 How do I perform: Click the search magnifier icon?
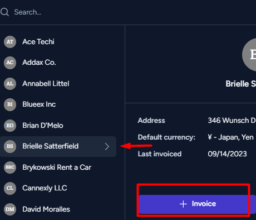tap(4, 12)
